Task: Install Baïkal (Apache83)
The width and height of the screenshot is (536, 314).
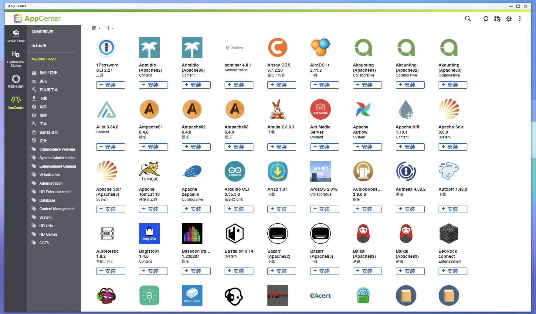Action: point(410,271)
